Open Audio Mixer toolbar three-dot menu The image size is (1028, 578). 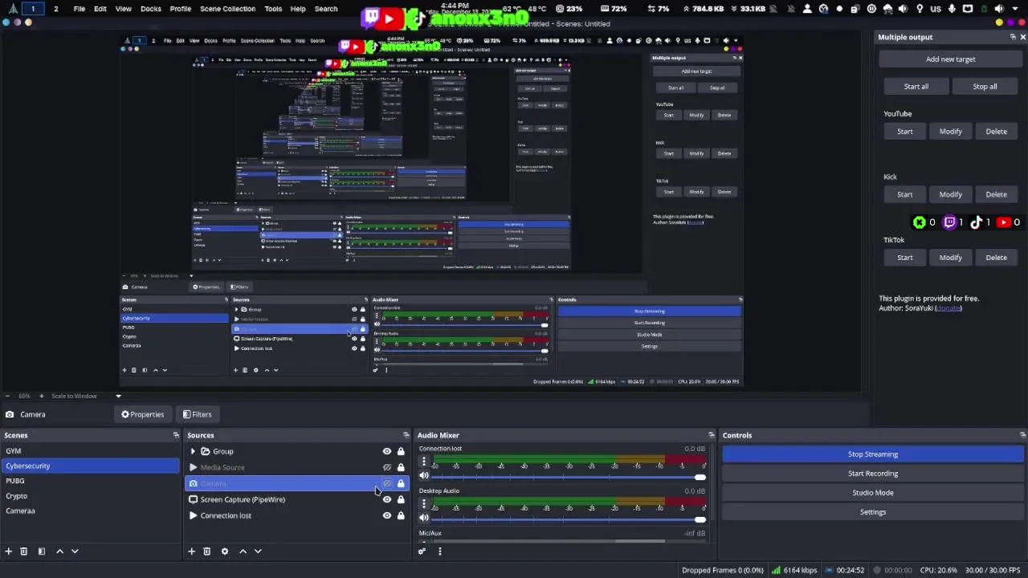(x=439, y=552)
